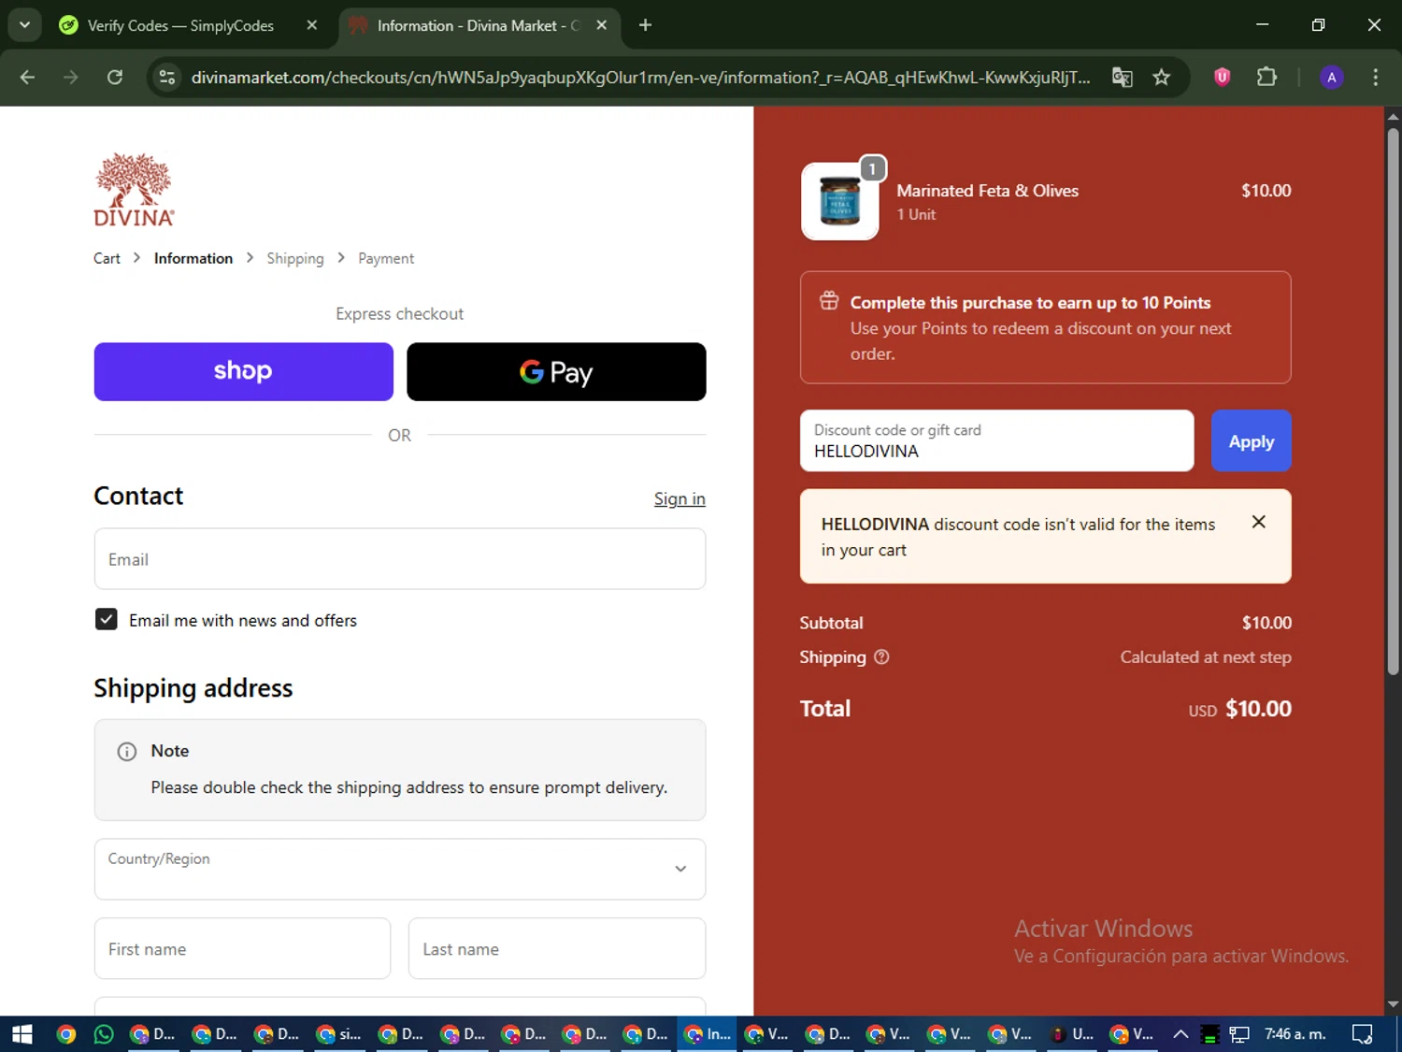Expand the Country/Region dropdown
Image resolution: width=1402 pixels, height=1052 pixels.
pyautogui.click(x=400, y=869)
